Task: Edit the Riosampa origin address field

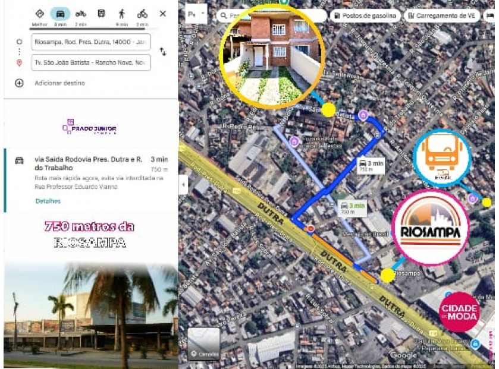Action: [91, 42]
